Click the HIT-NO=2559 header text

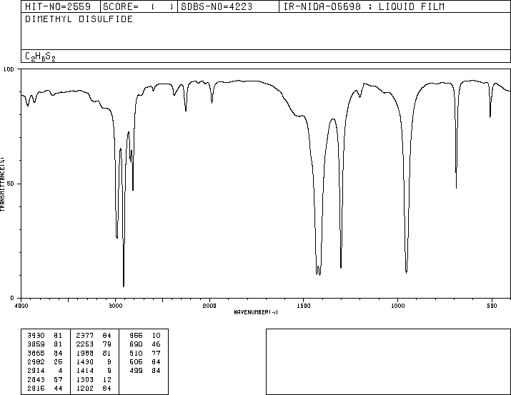coord(58,6)
